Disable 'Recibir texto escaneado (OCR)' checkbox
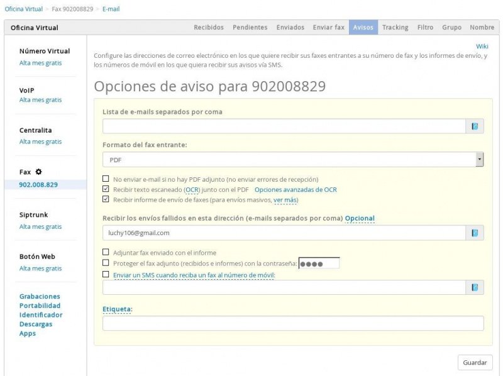 106,189
